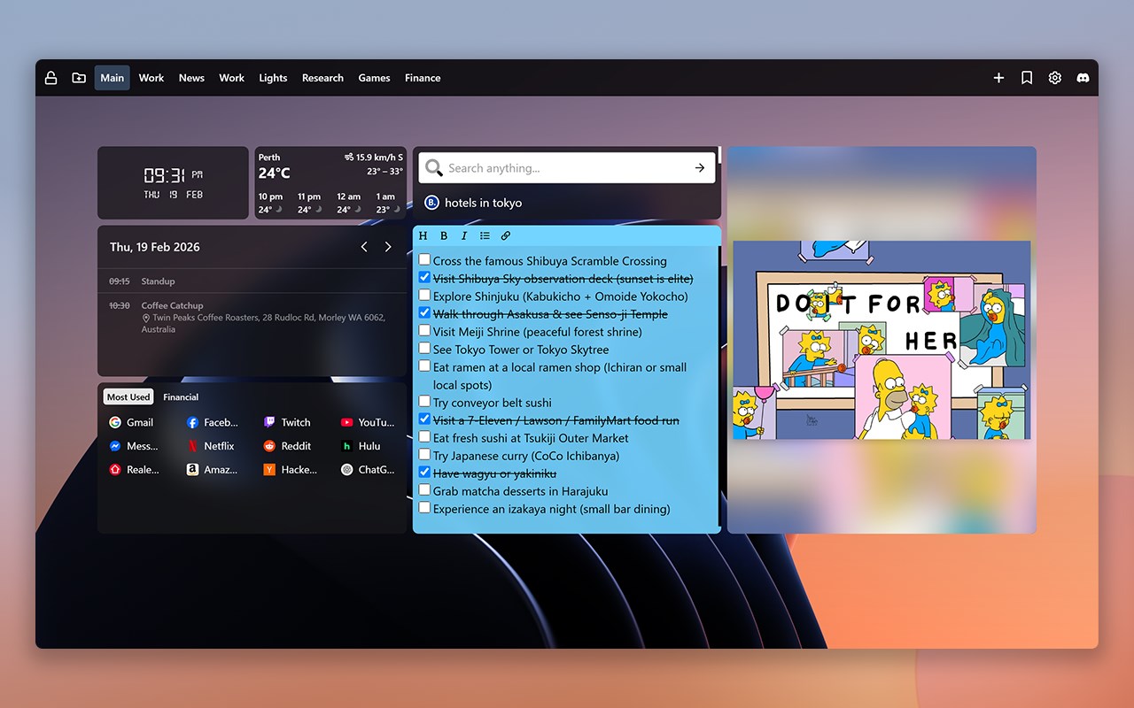
Task: Toggle italic formatting in notes toolbar
Action: [x=463, y=235]
